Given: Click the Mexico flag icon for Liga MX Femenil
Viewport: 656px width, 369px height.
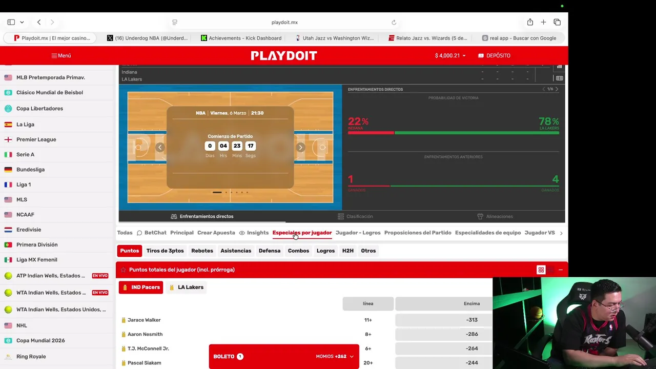Looking at the screenshot, I should 8,260.
